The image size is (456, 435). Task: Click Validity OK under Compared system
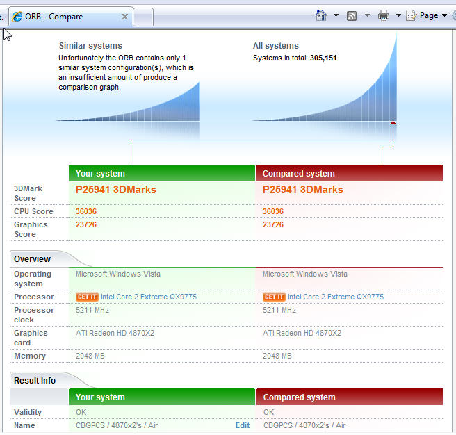pyautogui.click(x=269, y=412)
